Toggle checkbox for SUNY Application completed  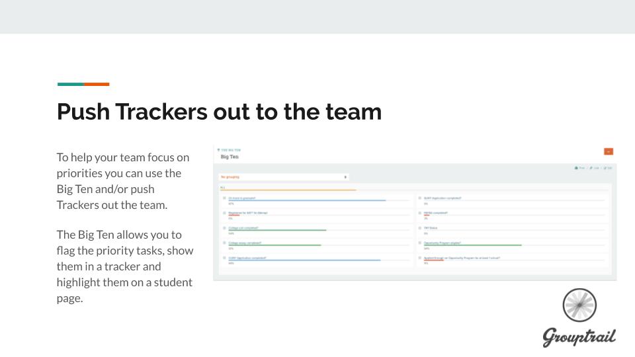420,198
